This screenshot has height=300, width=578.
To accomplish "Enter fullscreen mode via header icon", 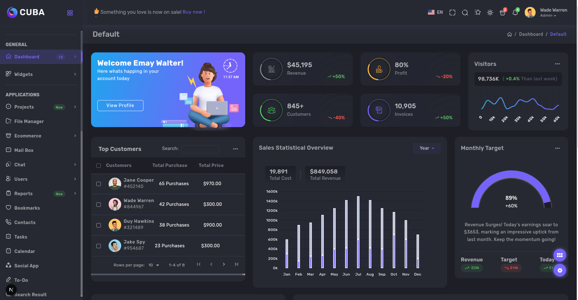I will pos(452,13).
